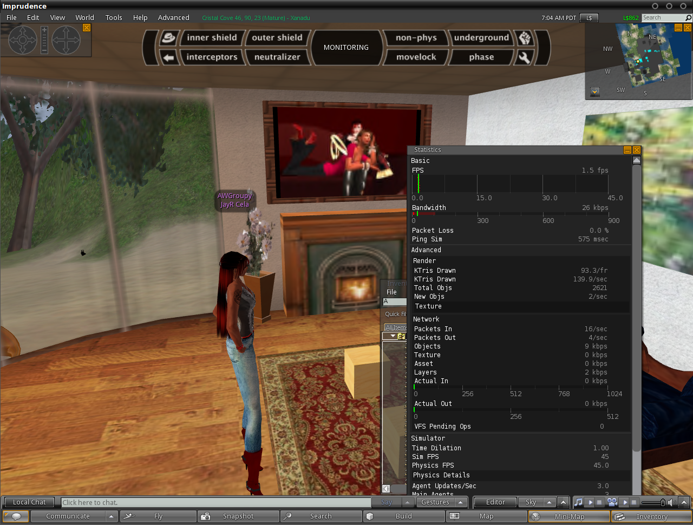Open the Help menu
Screen dimensions: 693x525
click(x=140, y=18)
